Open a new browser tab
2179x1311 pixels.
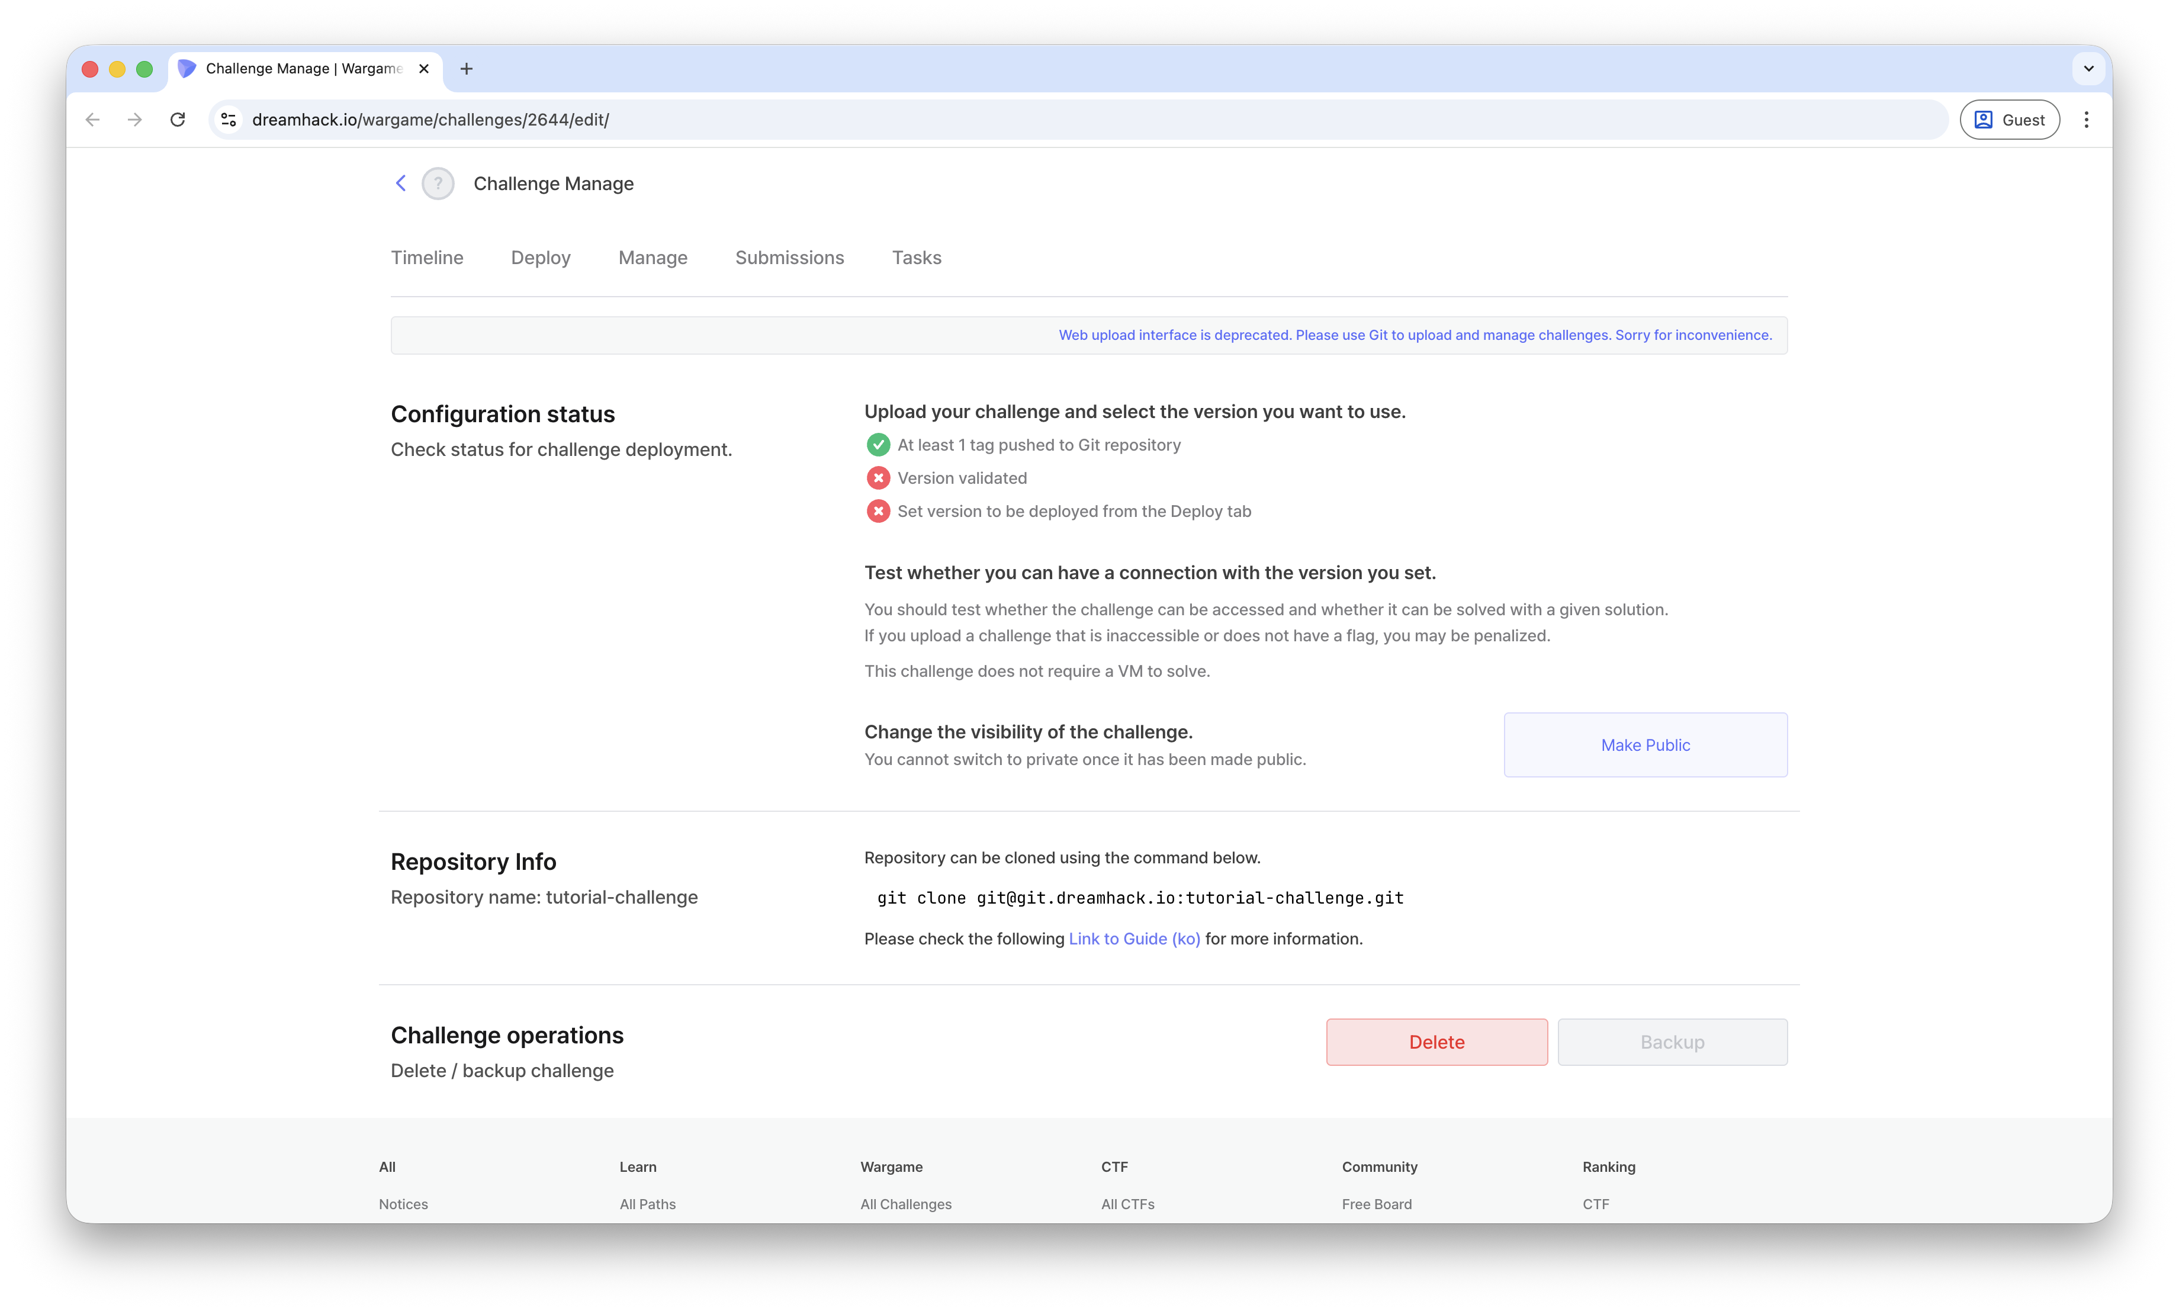coord(467,69)
